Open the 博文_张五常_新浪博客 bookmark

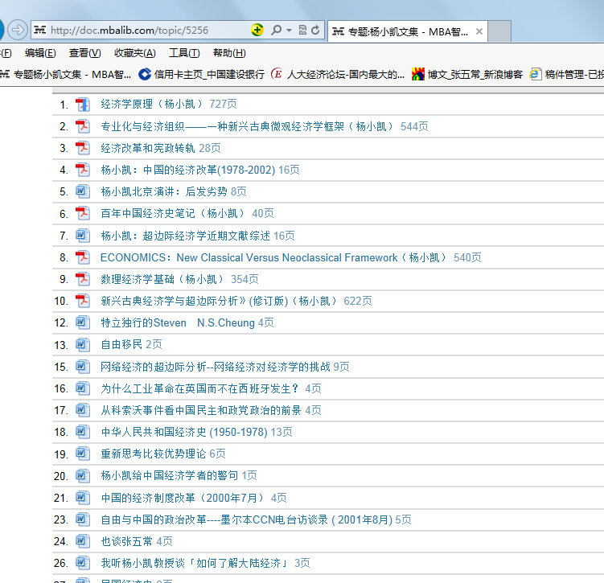tap(467, 74)
